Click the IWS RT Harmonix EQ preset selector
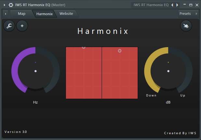This screenshot has width=201, height=140. tap(151, 5)
